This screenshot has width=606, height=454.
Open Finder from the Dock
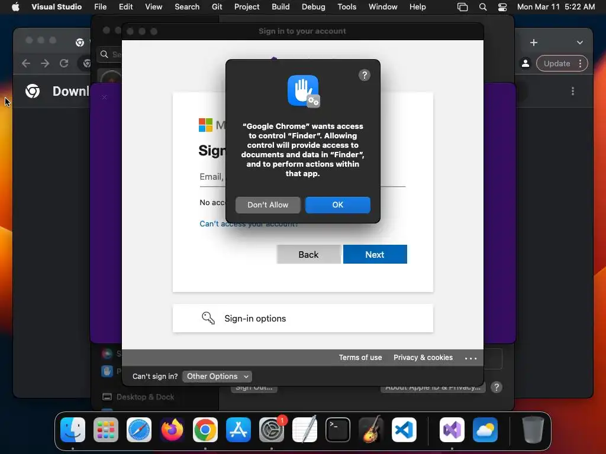click(73, 430)
